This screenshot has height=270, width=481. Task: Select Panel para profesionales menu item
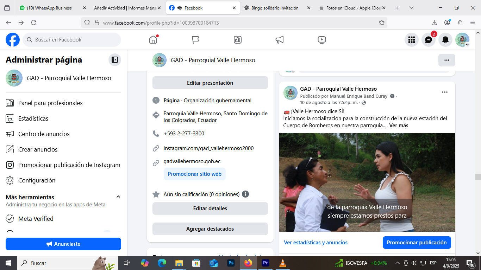pyautogui.click(x=50, y=103)
